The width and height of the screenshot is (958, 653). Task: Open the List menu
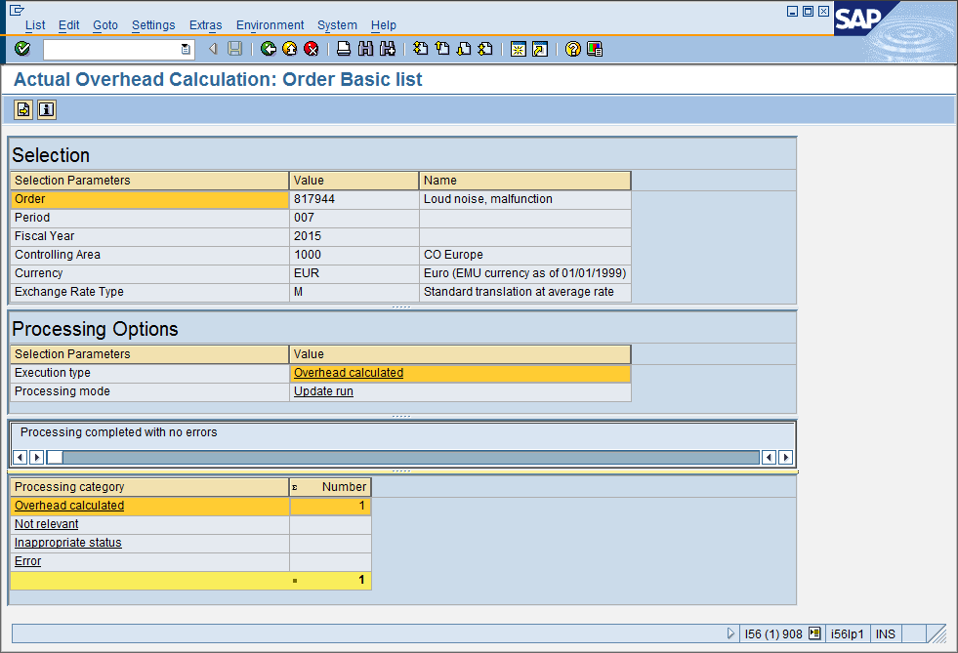pos(35,25)
